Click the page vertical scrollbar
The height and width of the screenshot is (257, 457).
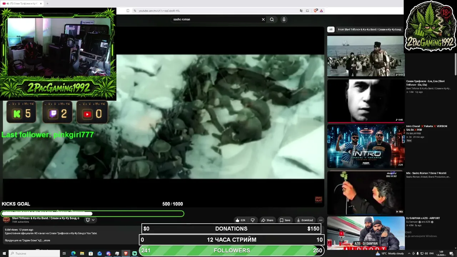click(x=456, y=64)
